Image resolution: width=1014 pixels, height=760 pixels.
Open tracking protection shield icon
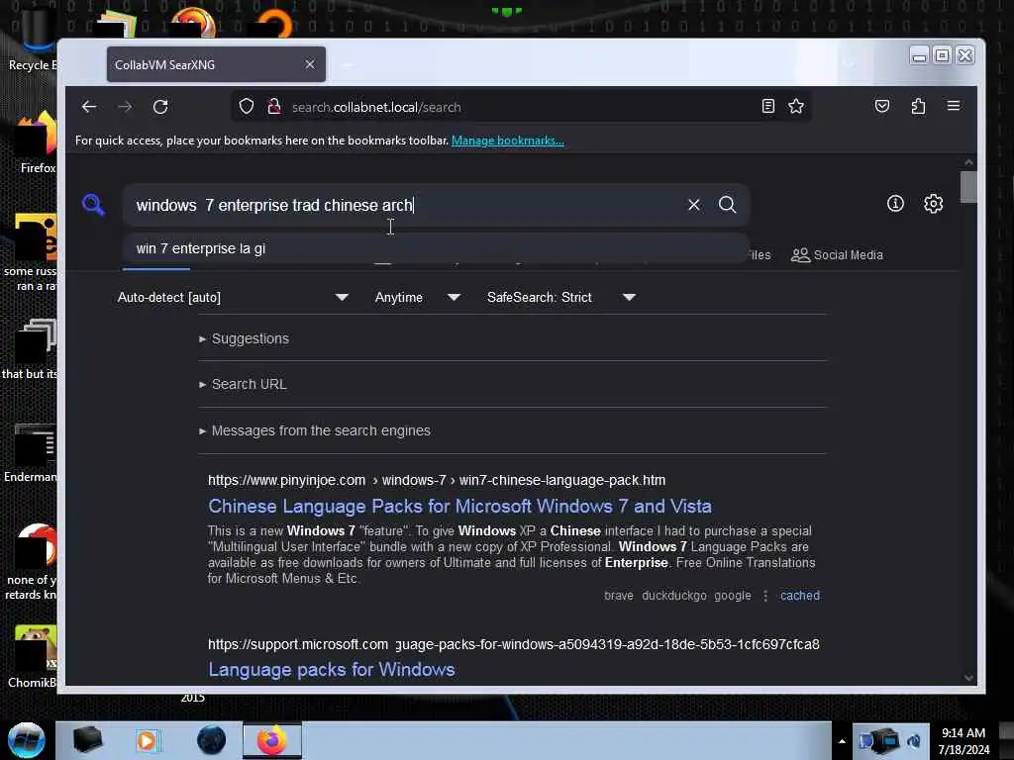click(247, 107)
